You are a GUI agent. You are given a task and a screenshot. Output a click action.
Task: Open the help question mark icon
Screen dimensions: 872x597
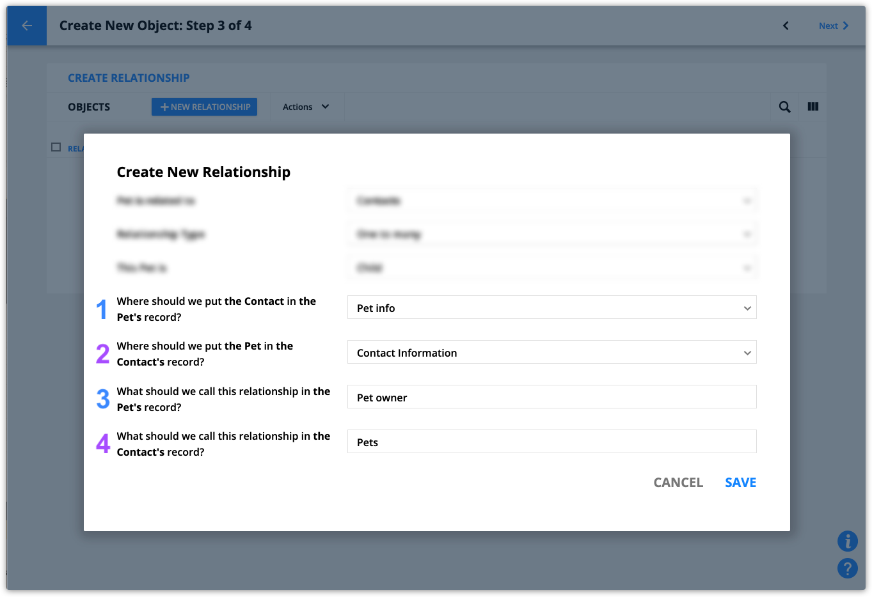[x=848, y=568]
